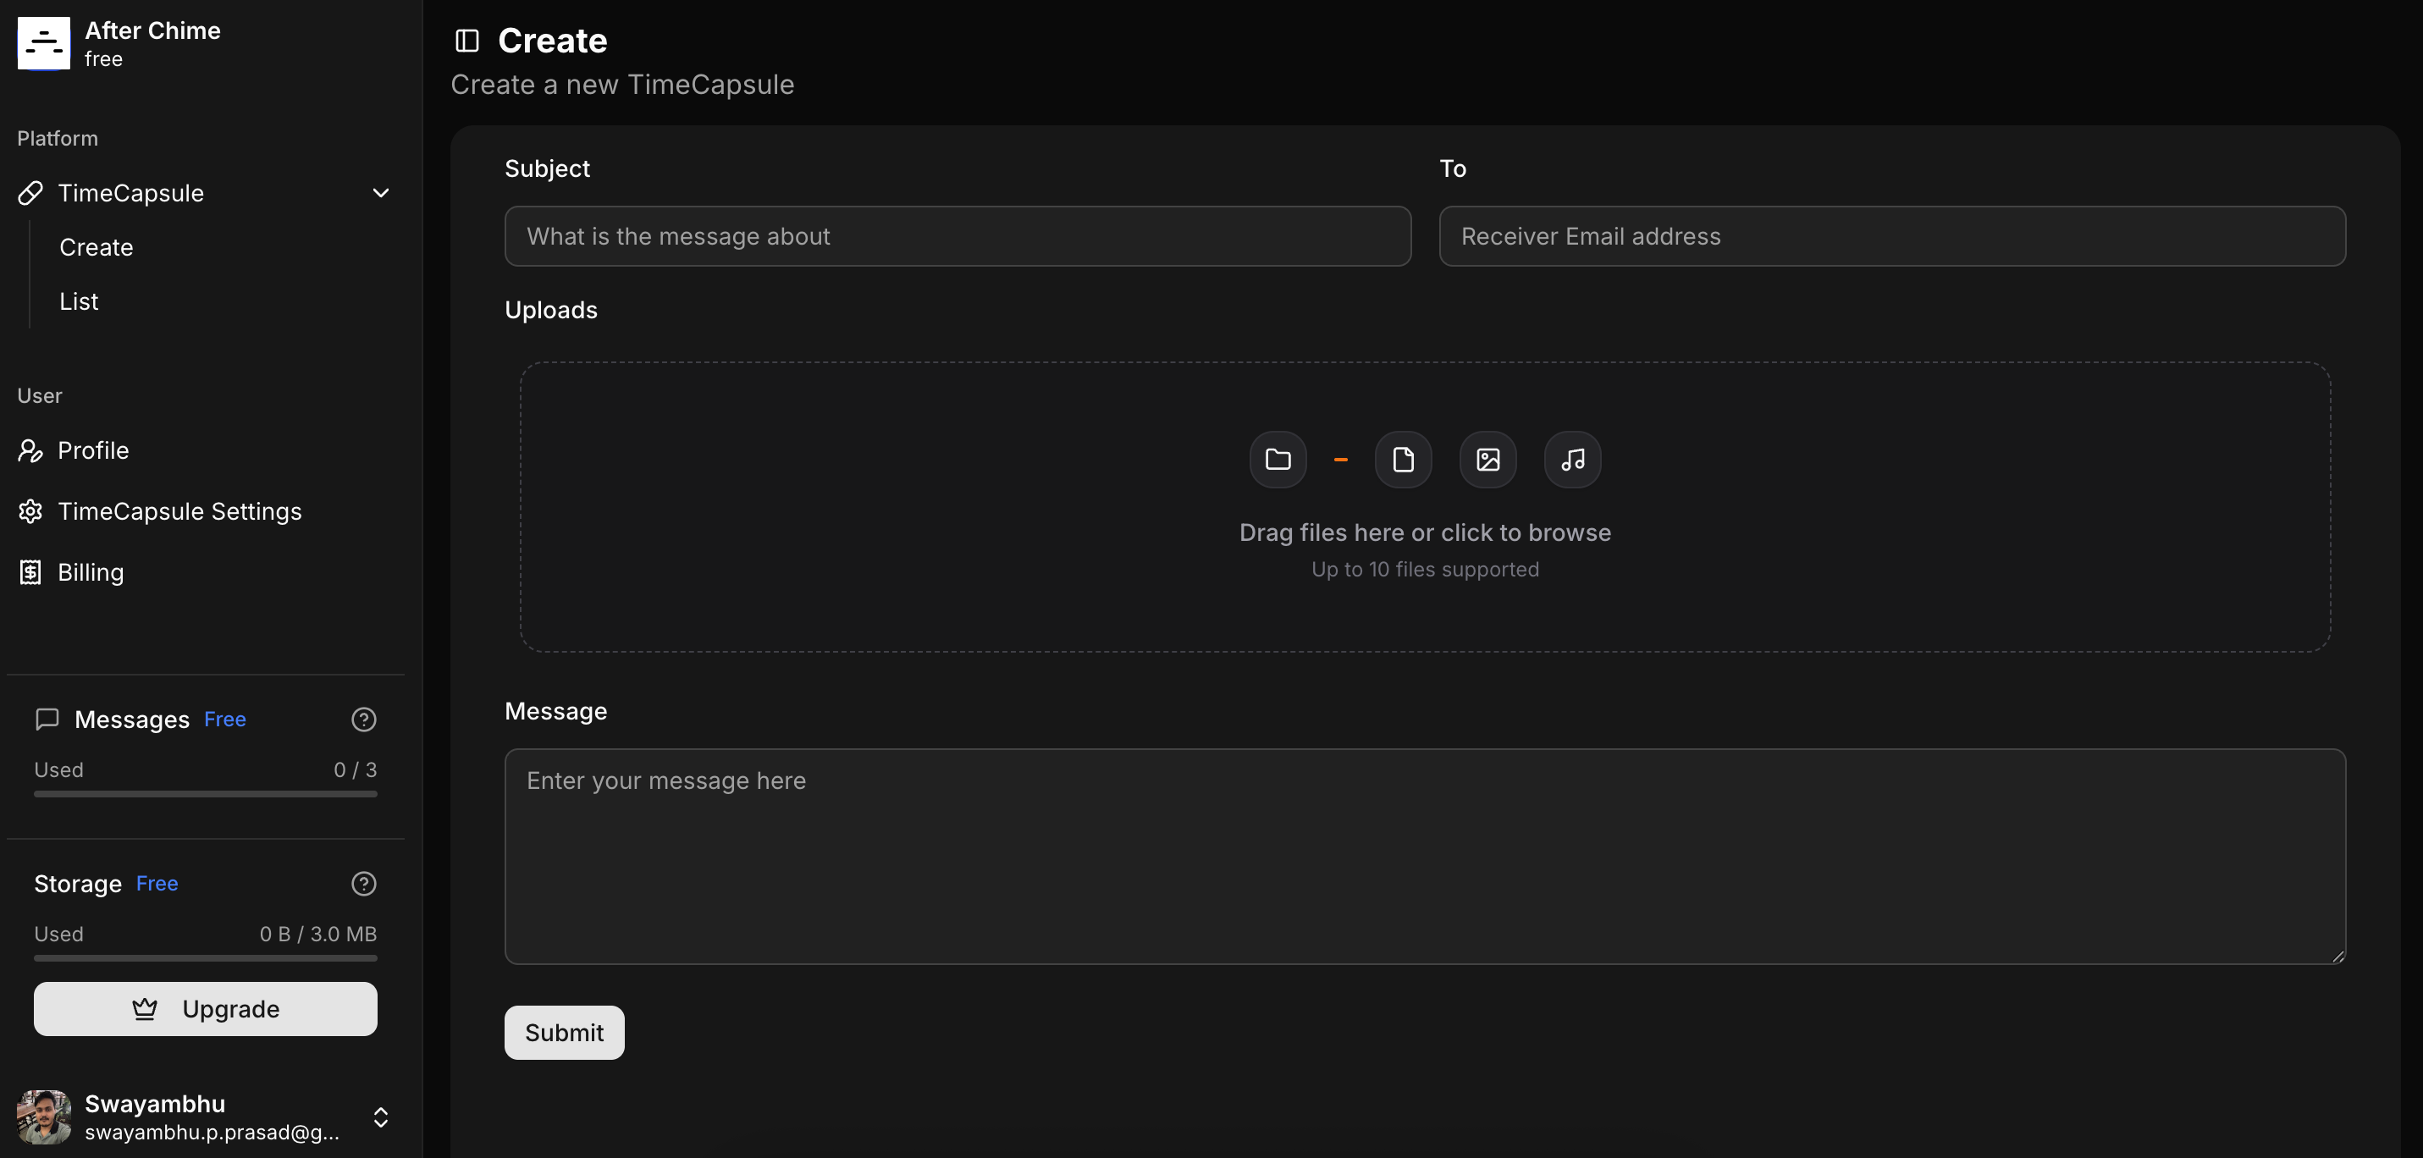
Task: Open the List page
Action: pyautogui.click(x=78, y=301)
